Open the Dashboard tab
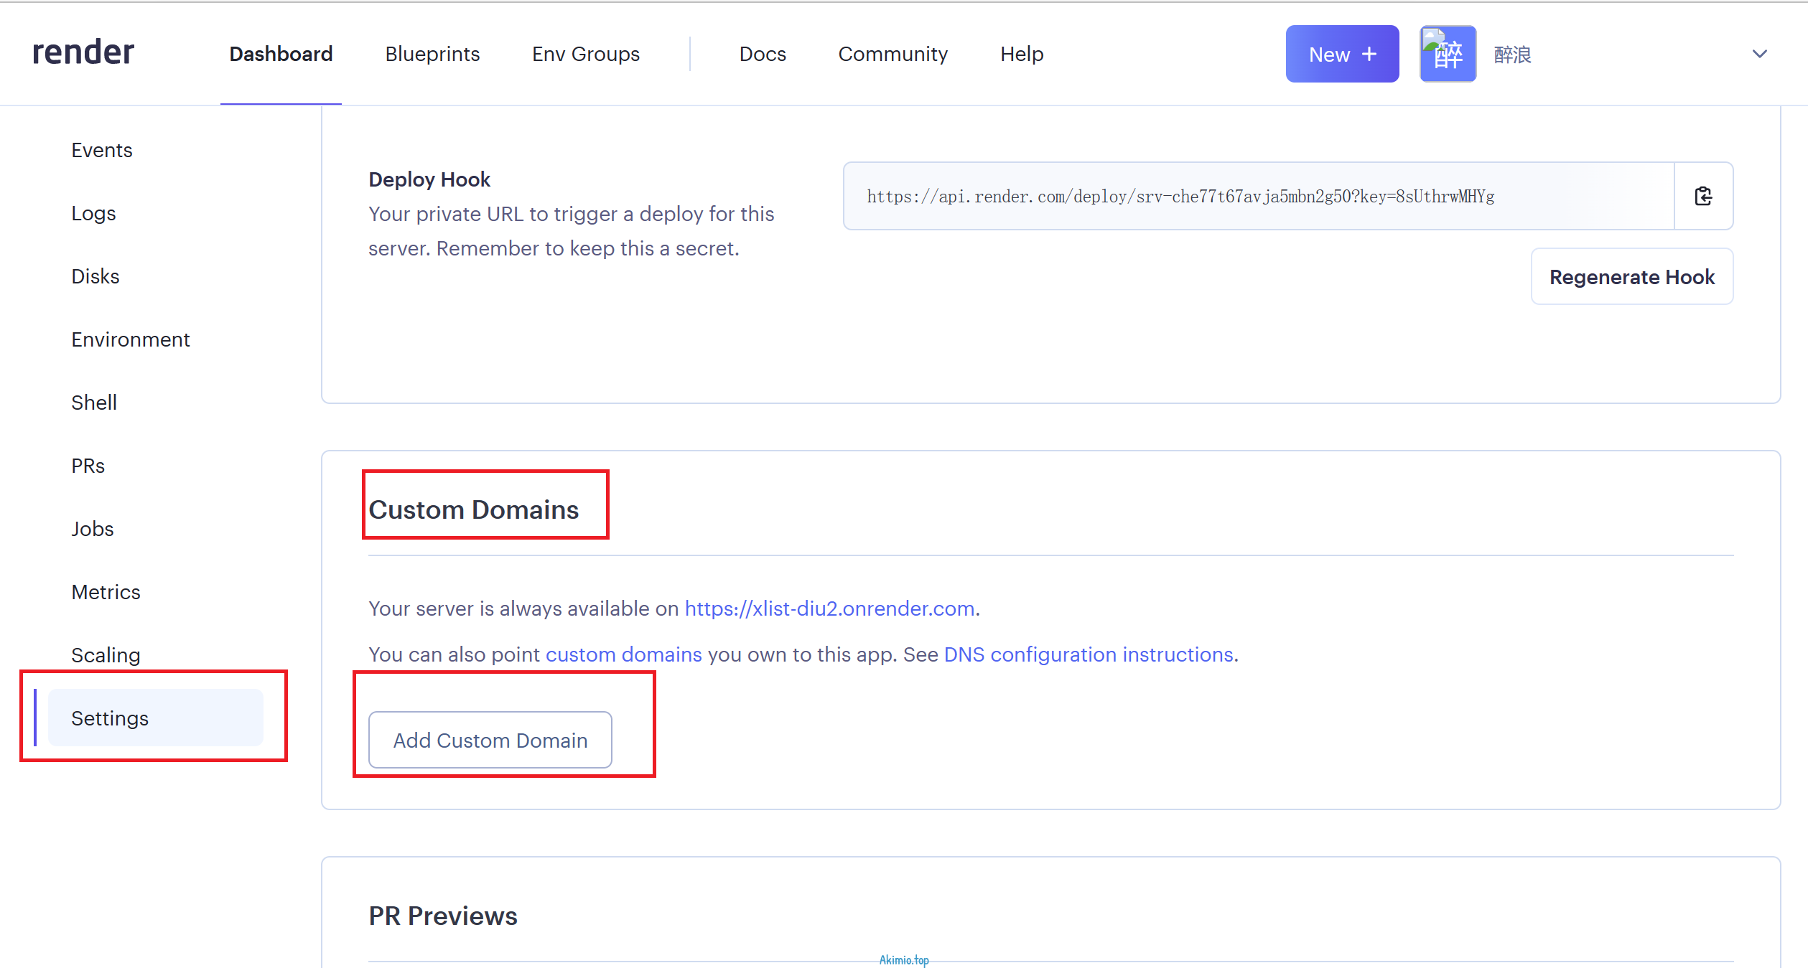This screenshot has width=1808, height=968. point(281,54)
